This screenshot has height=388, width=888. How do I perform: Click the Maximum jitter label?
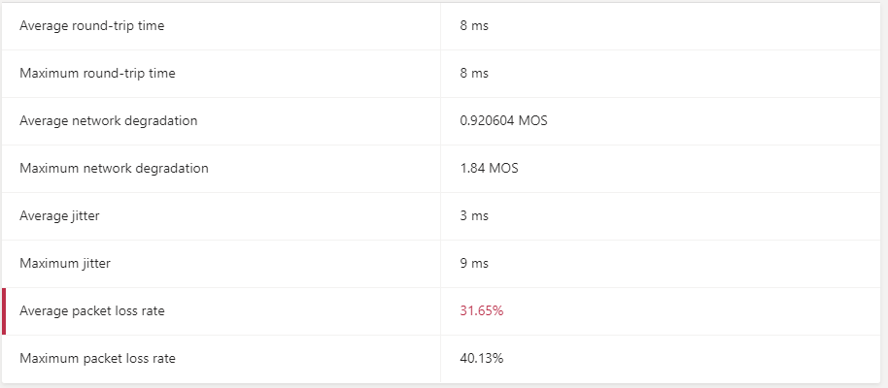click(x=65, y=264)
